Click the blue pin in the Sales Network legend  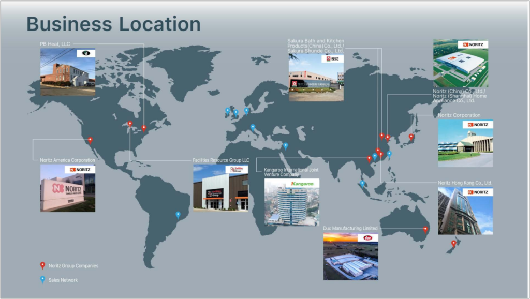(42, 280)
